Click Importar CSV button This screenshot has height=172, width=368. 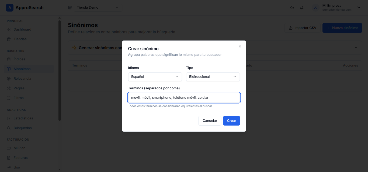point(303,28)
